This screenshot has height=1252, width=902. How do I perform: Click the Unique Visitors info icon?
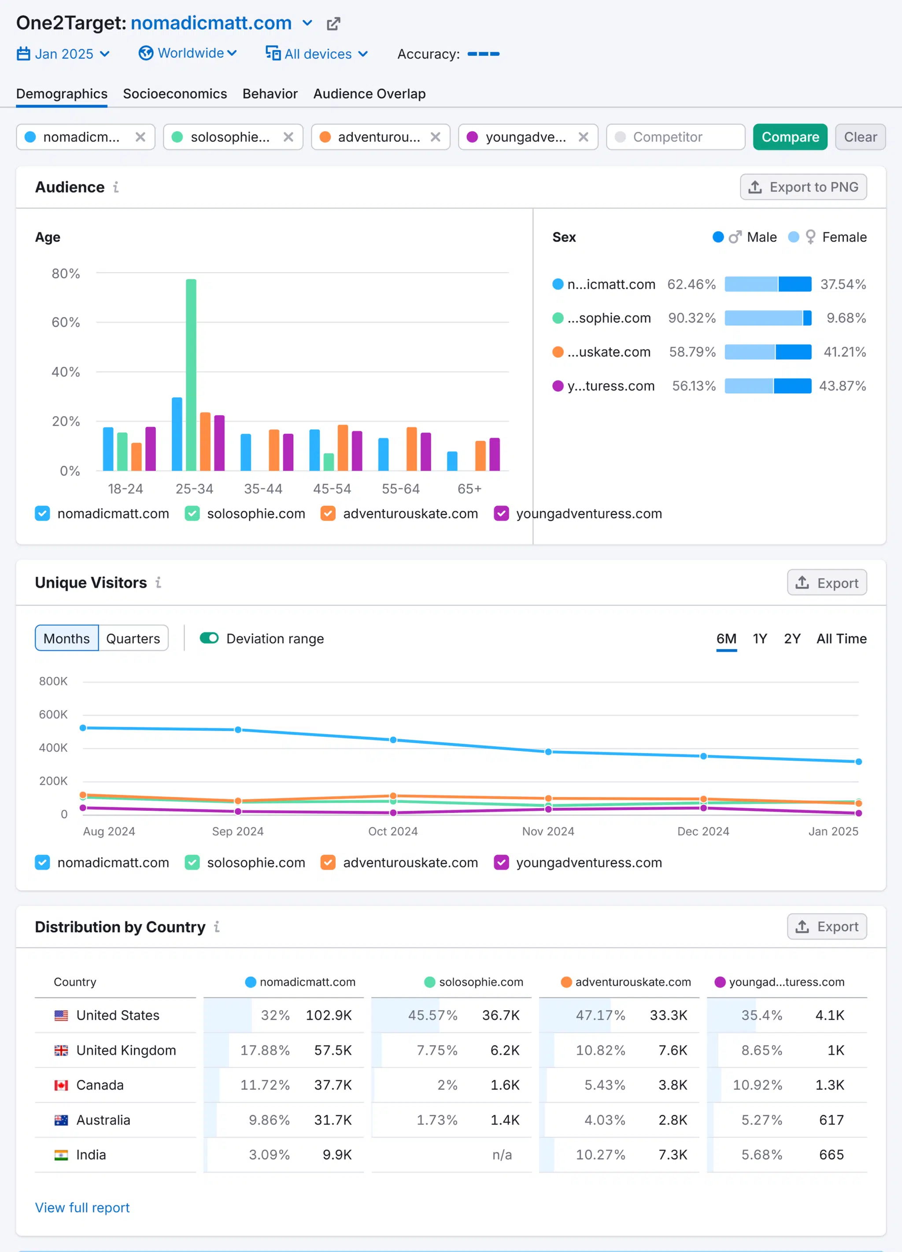[158, 583]
